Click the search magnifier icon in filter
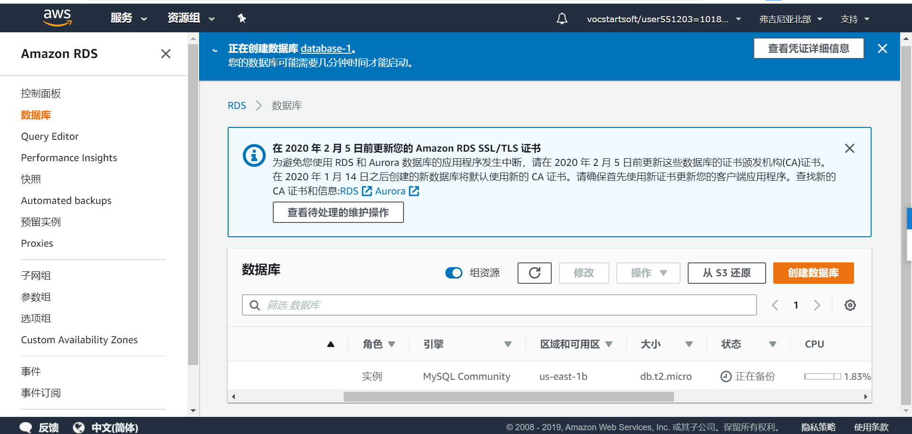 [x=255, y=305]
